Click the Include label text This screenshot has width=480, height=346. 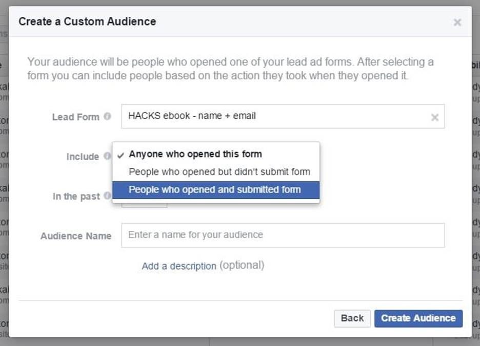[83, 157]
